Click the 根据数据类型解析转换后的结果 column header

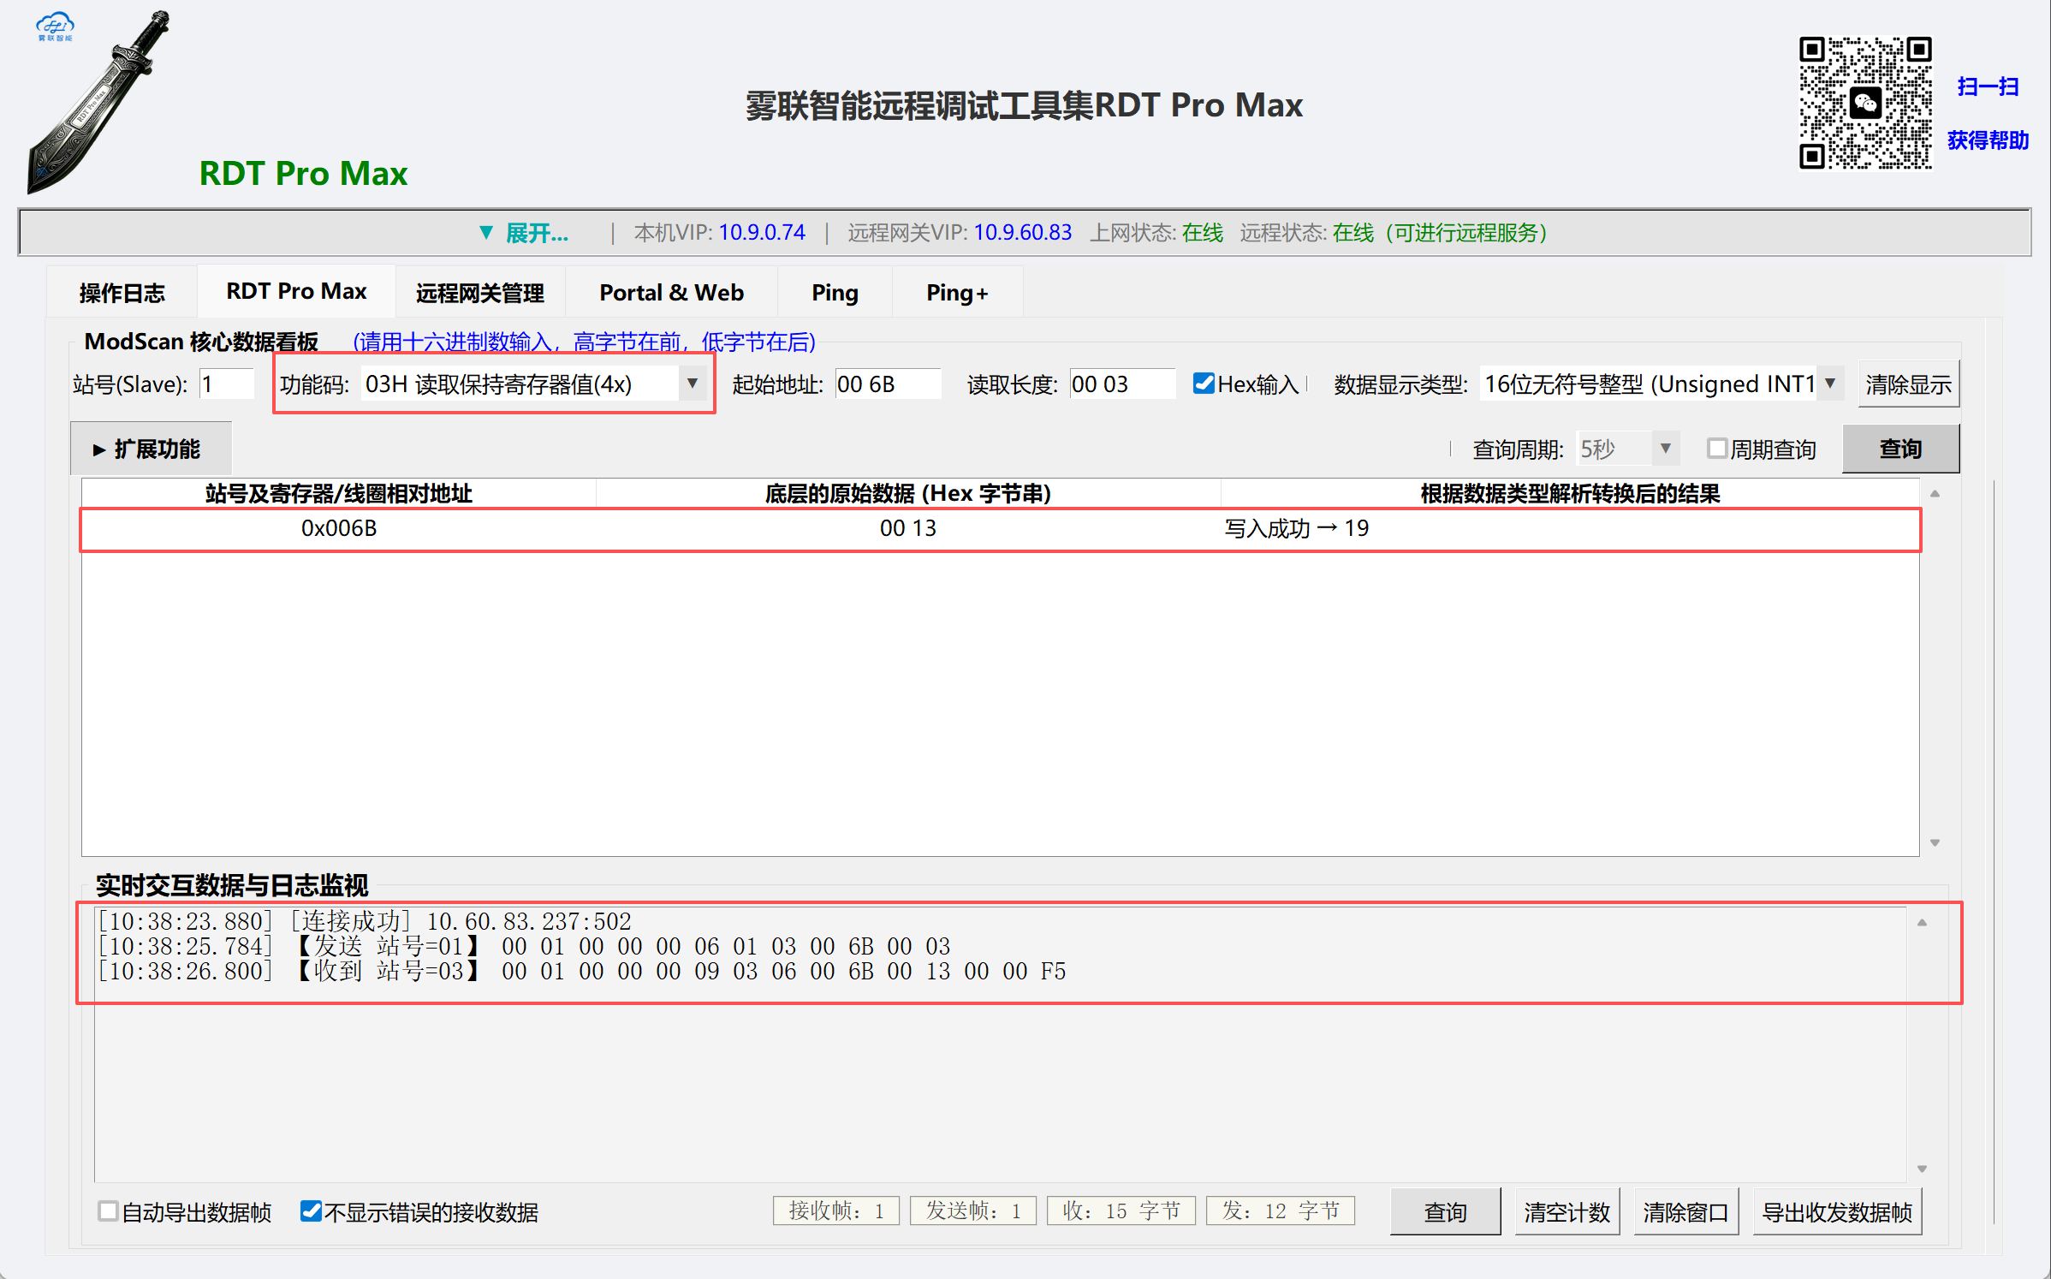[x=1570, y=494]
